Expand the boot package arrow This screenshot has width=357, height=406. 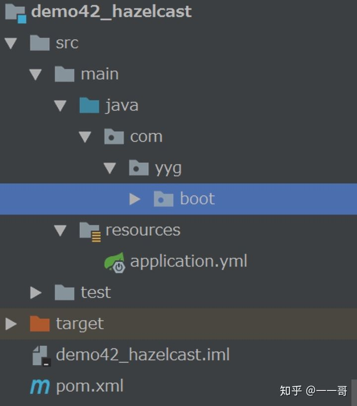coord(135,199)
